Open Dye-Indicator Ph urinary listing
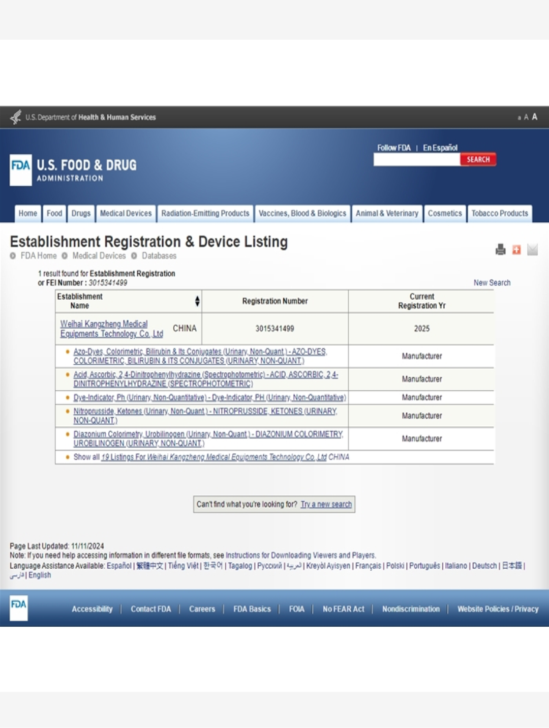 click(209, 397)
